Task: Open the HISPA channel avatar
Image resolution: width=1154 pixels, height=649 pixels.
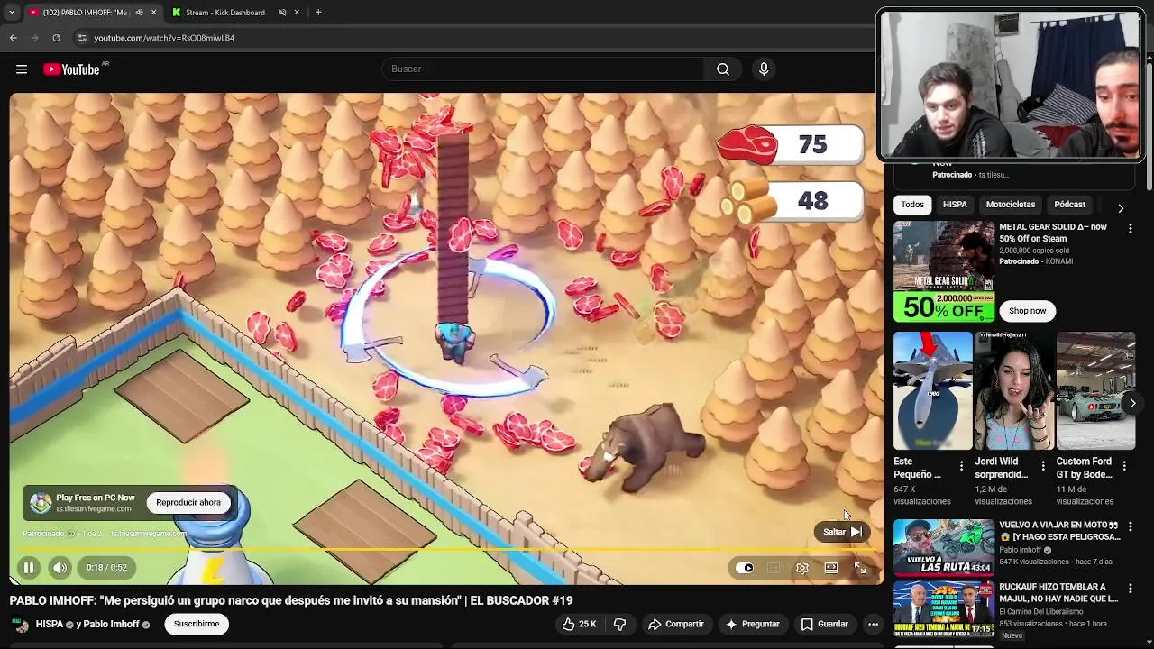Action: [x=18, y=624]
